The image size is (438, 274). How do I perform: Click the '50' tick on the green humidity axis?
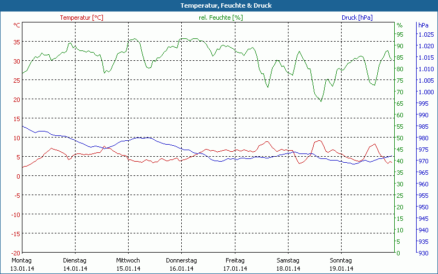[400, 138]
